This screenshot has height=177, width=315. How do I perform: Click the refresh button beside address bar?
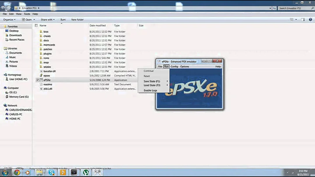[x=274, y=8]
